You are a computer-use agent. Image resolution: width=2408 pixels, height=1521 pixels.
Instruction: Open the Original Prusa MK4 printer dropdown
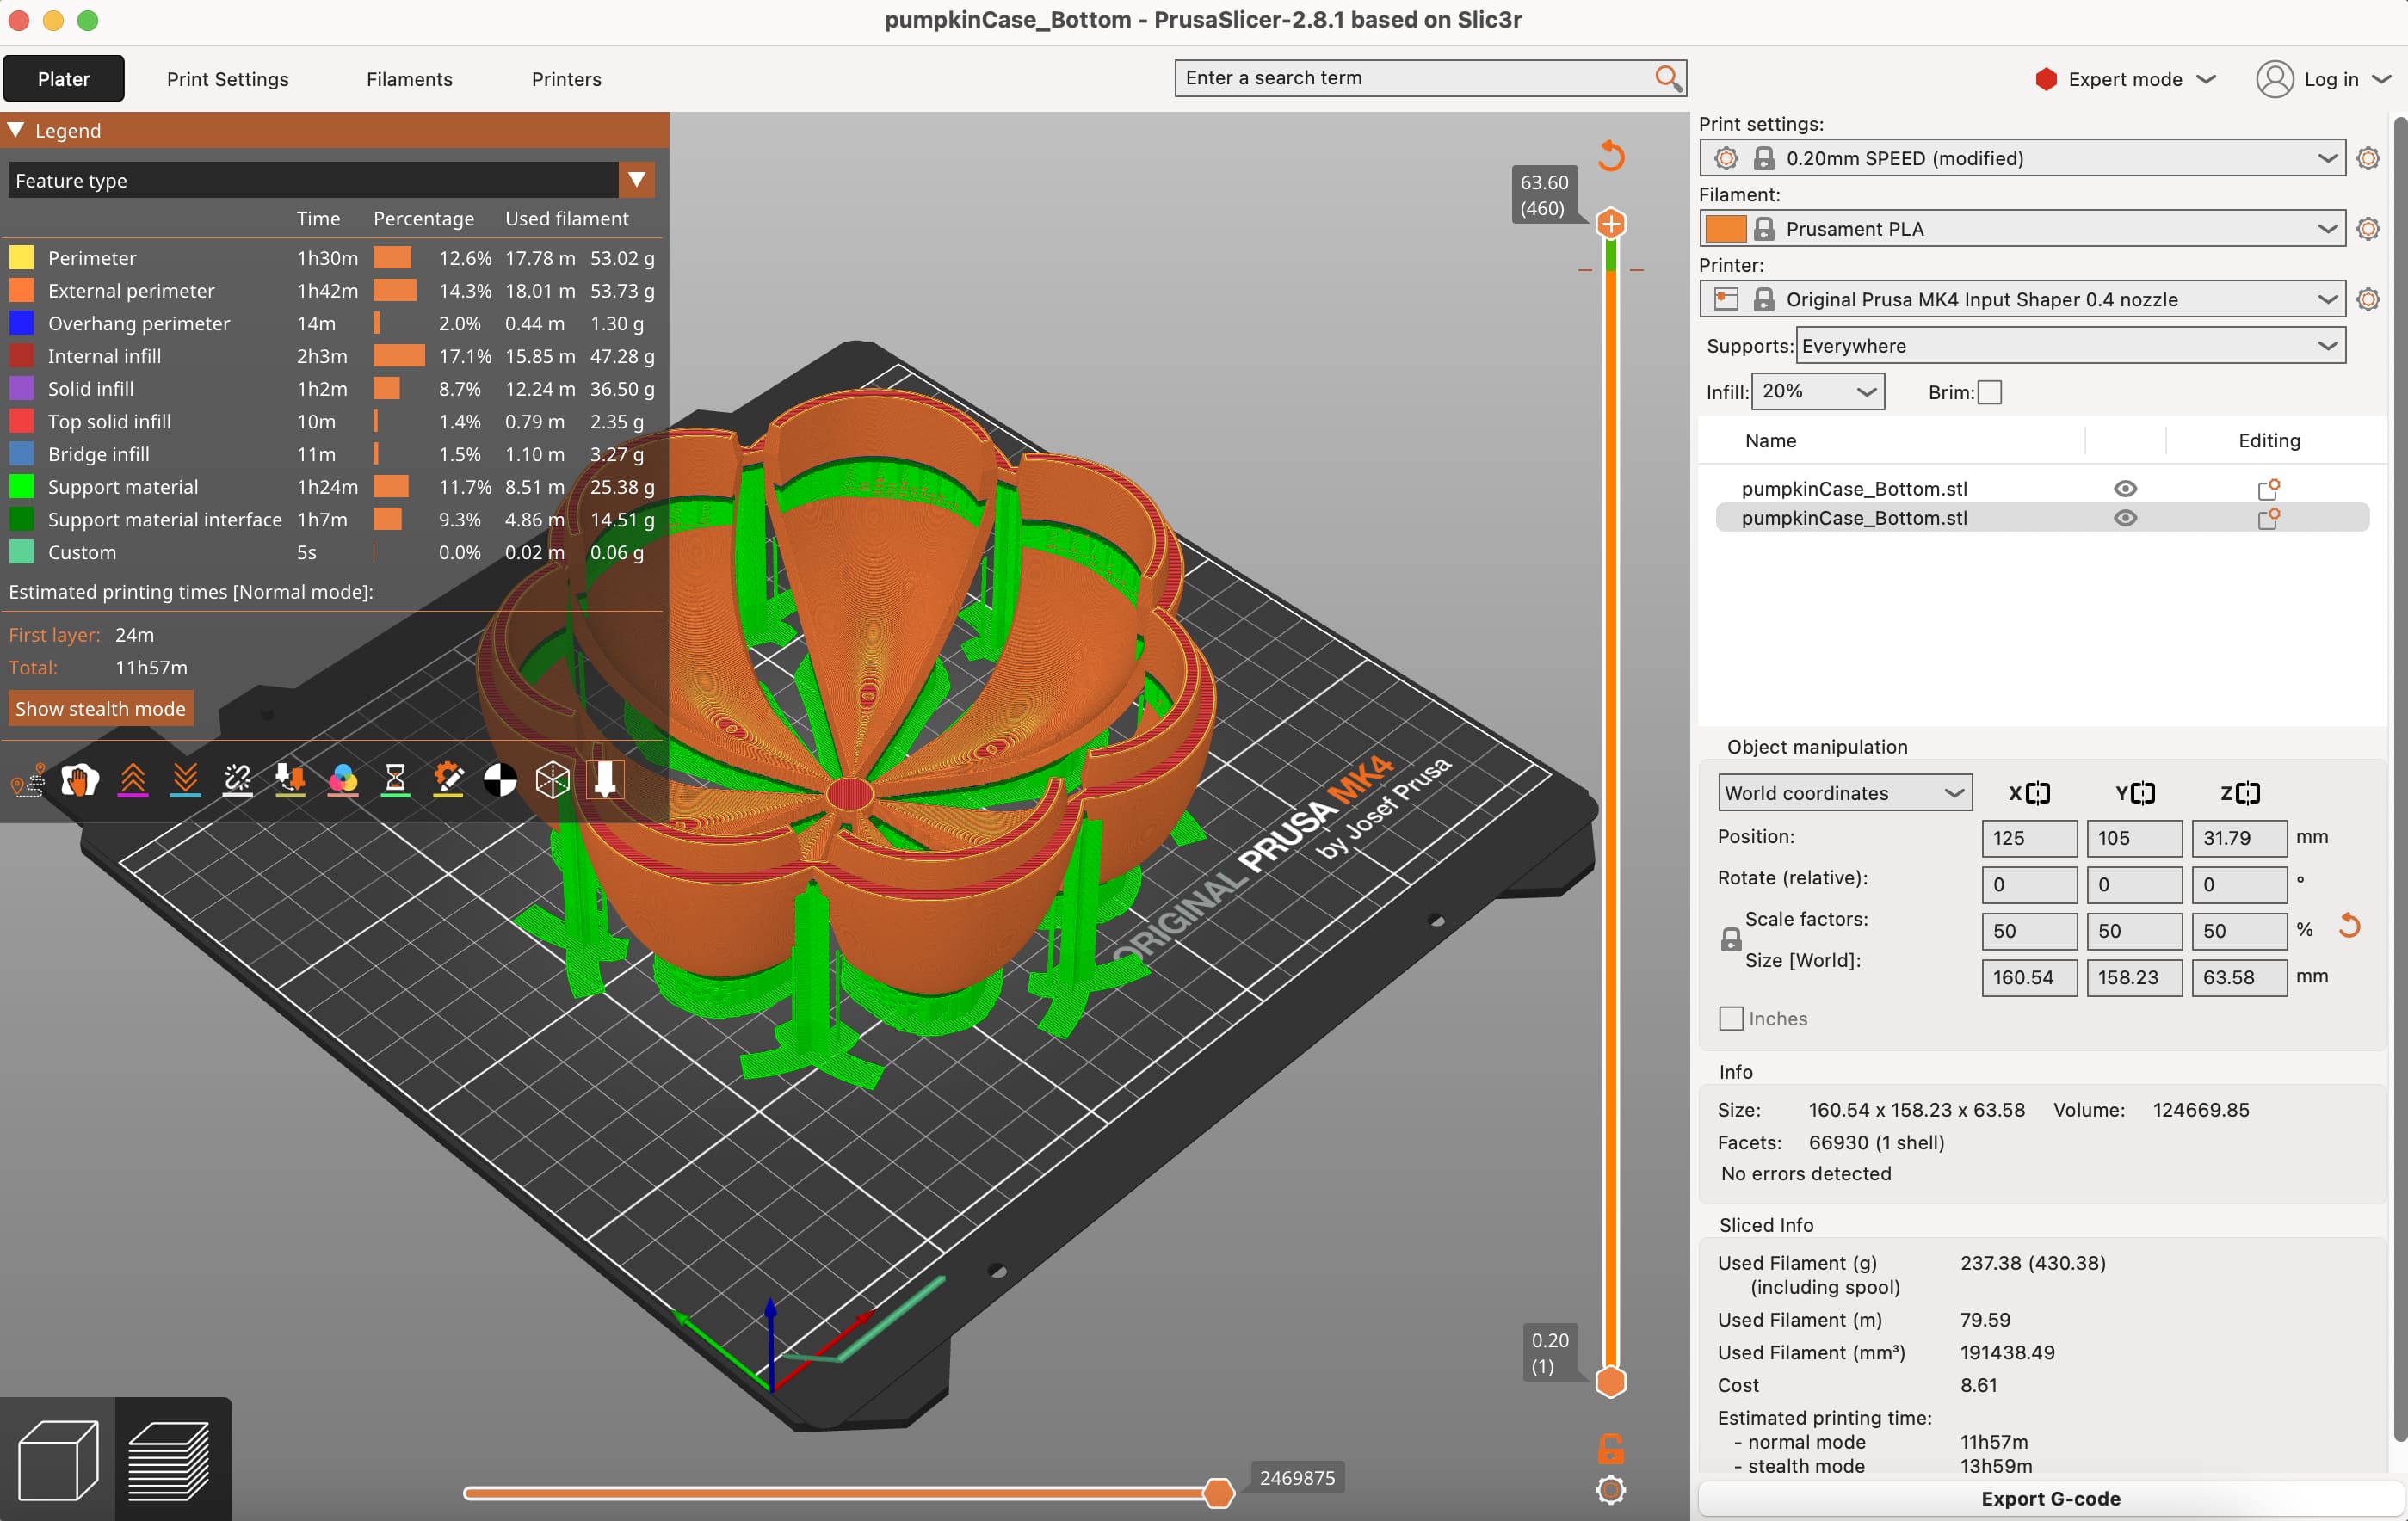pyautogui.click(x=2022, y=299)
